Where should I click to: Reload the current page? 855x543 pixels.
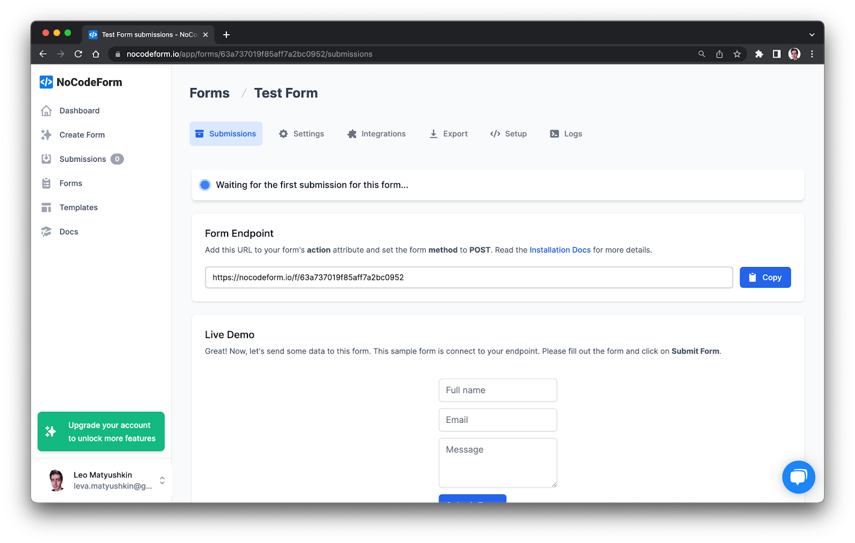(x=78, y=54)
